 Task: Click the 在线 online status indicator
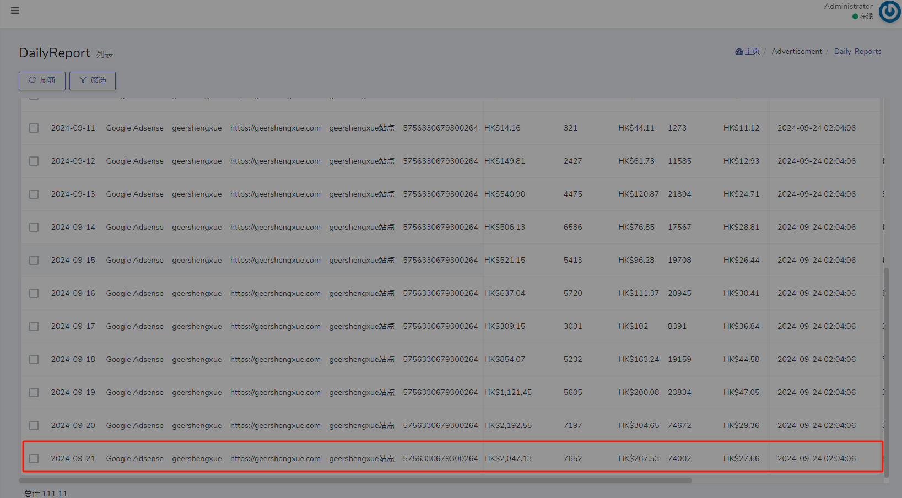[862, 17]
